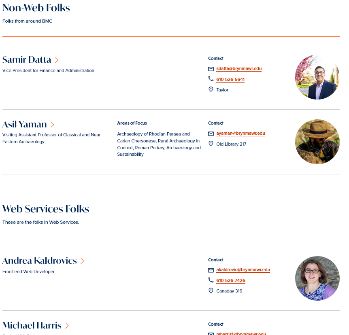Click the chevron arrow next to Michael Harris

pos(67,326)
